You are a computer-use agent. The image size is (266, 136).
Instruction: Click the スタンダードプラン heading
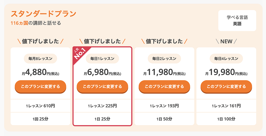(x=43, y=14)
